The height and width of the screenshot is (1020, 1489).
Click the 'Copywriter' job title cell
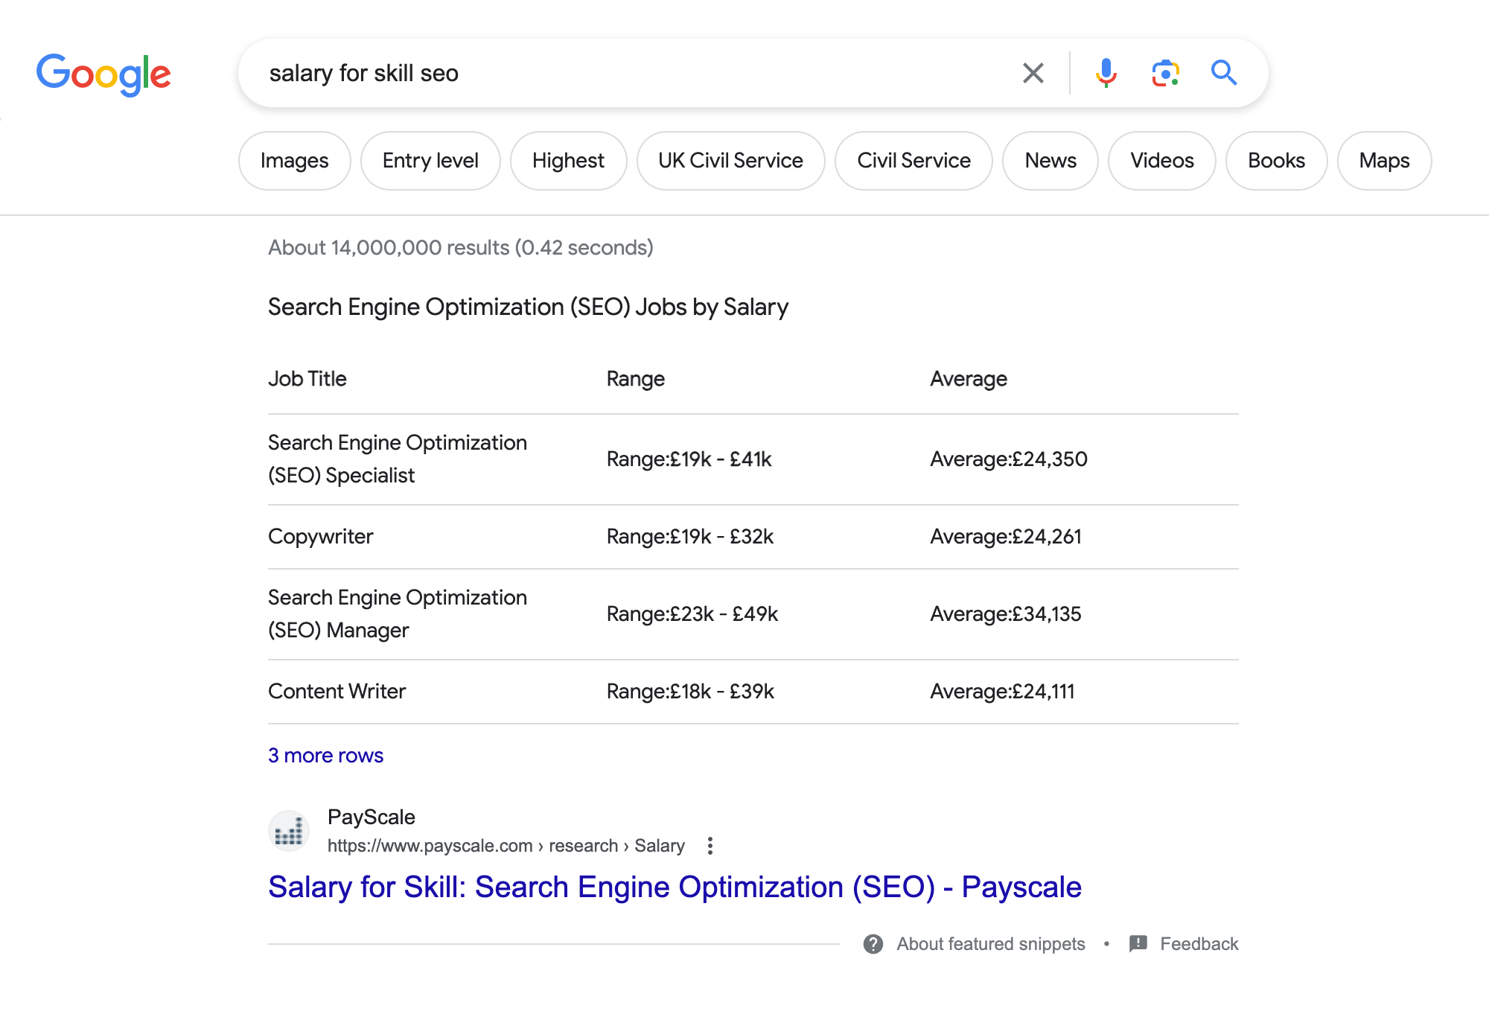(321, 537)
